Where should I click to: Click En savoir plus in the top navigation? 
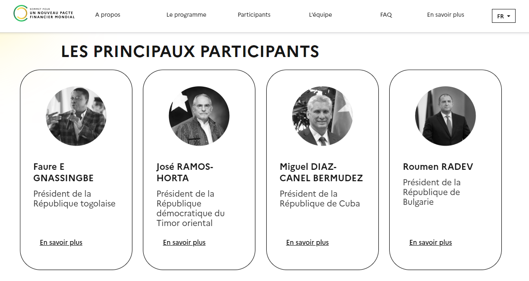446,15
